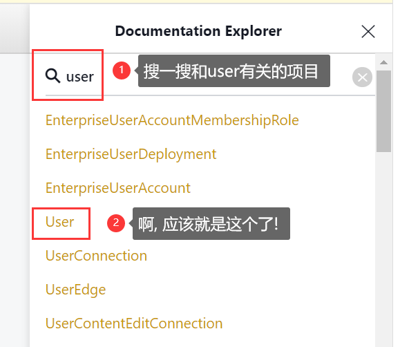Open the UserEdge result

point(75,290)
